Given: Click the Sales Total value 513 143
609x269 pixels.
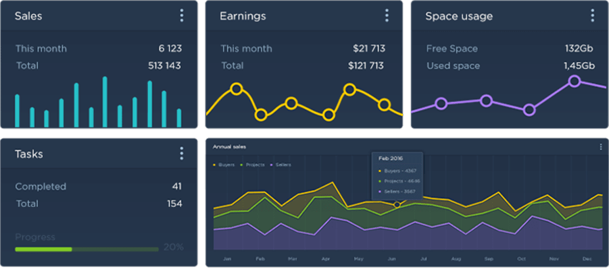Looking at the screenshot, I should click(x=165, y=65).
